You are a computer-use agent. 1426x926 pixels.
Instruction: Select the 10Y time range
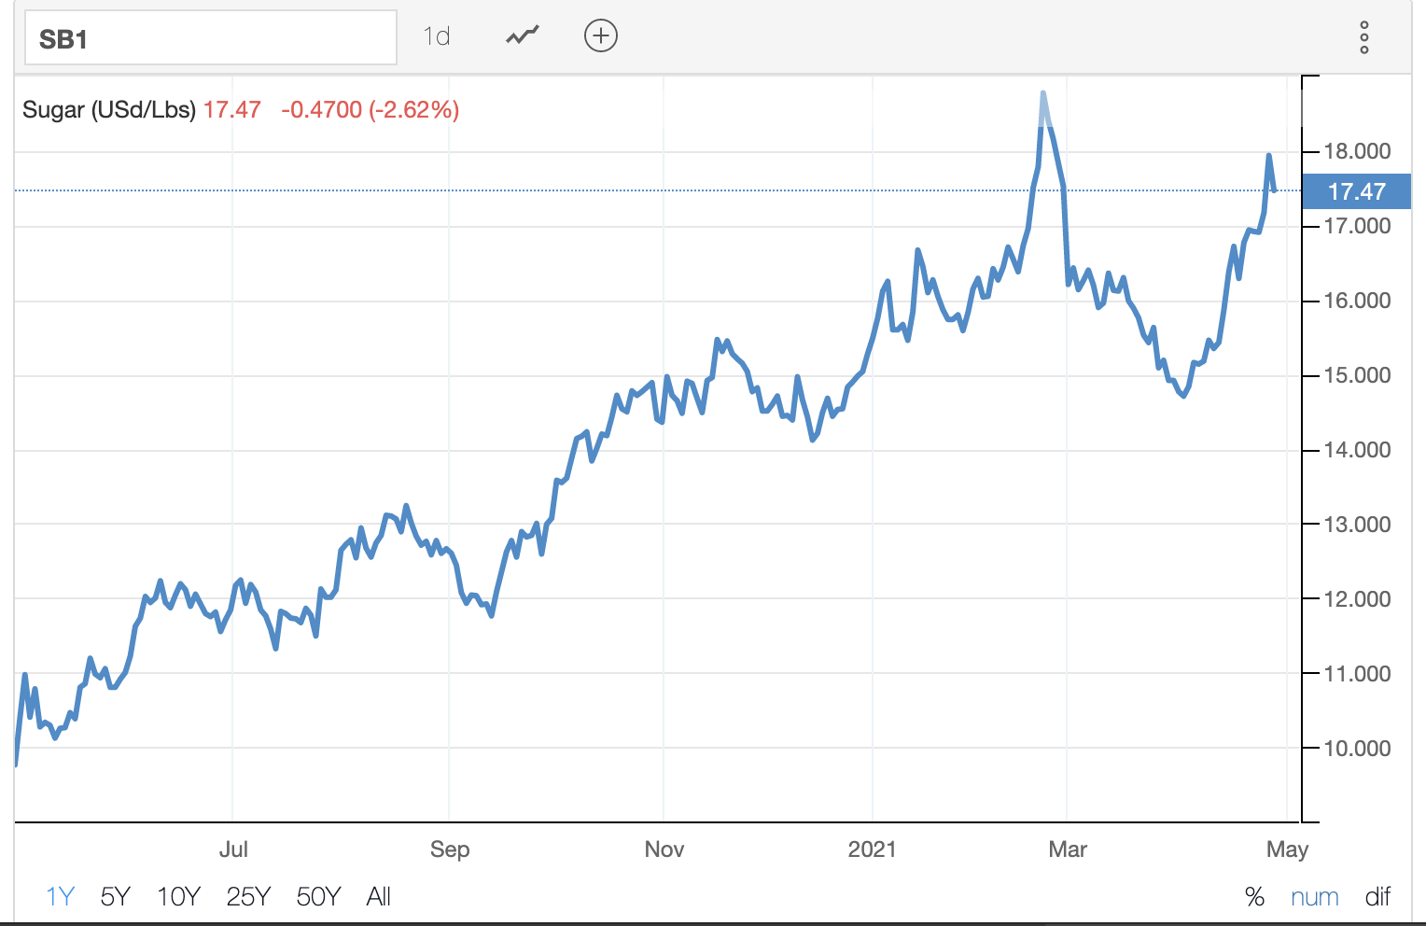[178, 896]
